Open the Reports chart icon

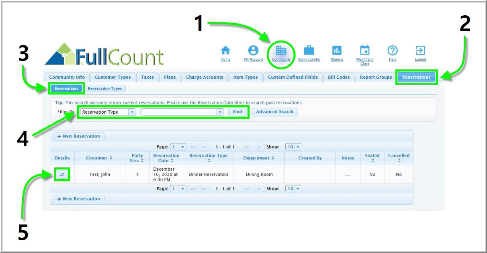point(337,51)
